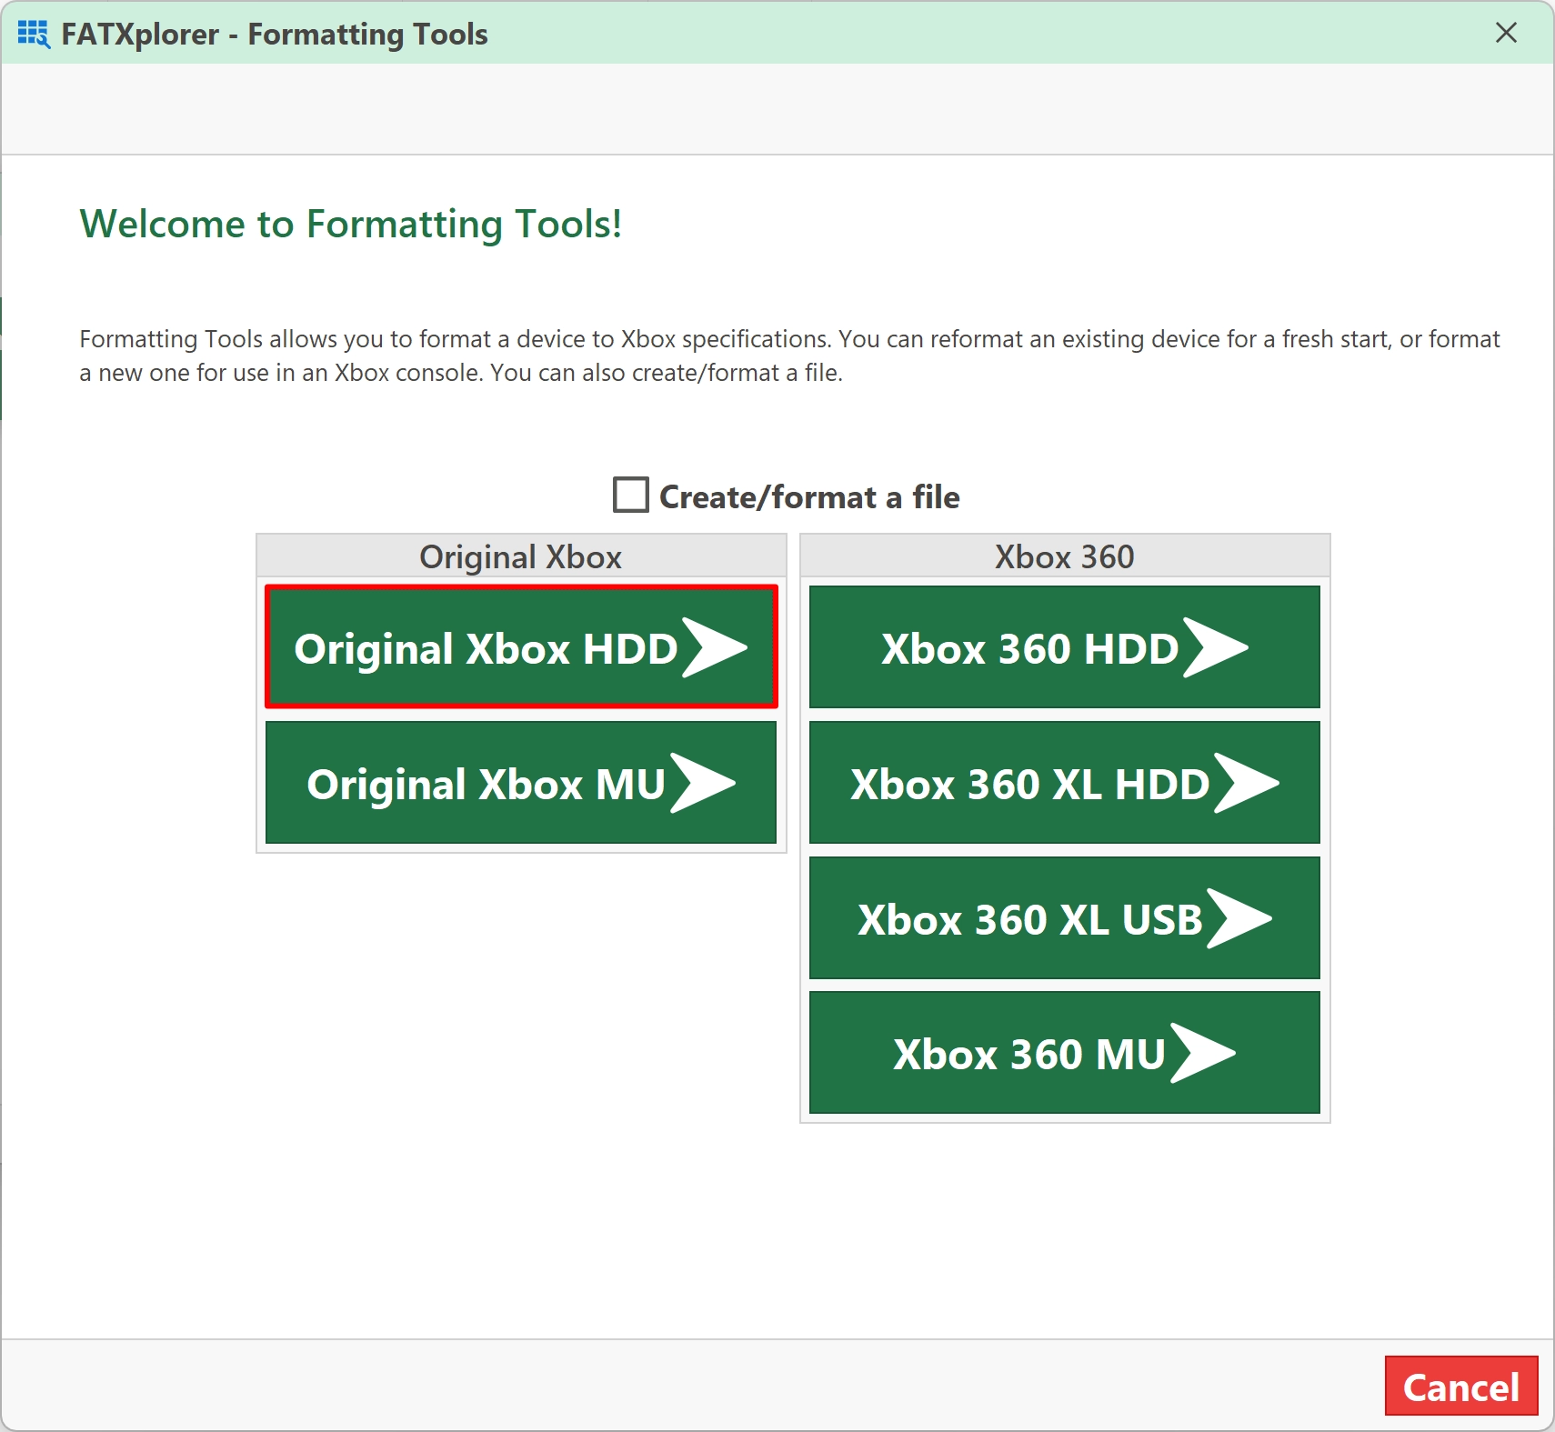Click the Welcome to Formatting Tools! heading
1555x1432 pixels.
click(351, 224)
